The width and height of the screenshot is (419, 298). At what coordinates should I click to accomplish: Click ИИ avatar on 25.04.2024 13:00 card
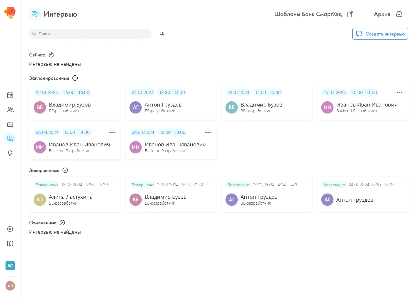pos(40,147)
